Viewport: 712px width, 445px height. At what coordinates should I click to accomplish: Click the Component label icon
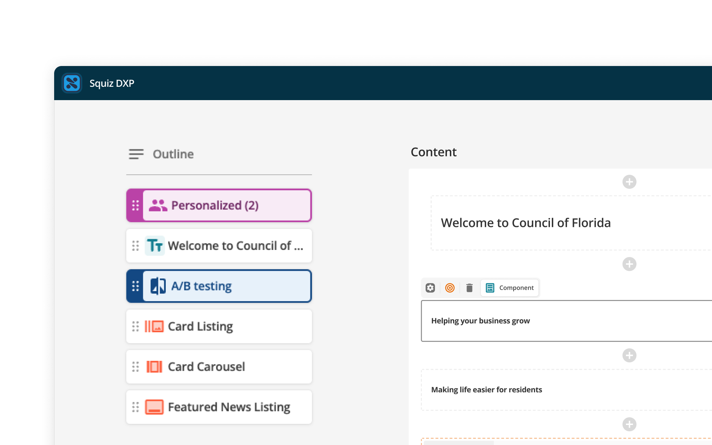pos(490,288)
